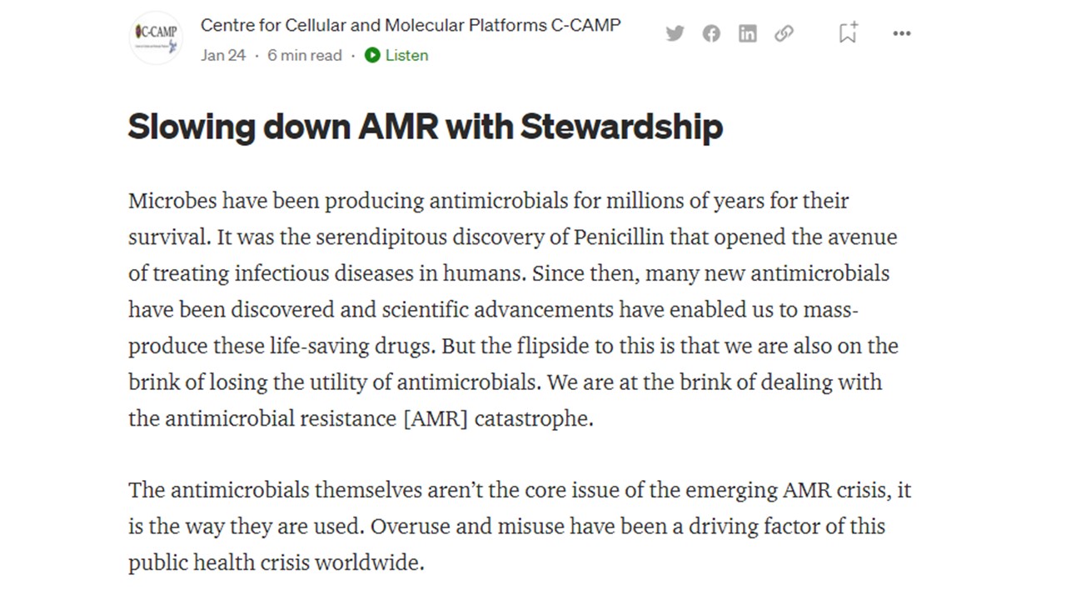Click the [AMR] abbreviation in the text
This screenshot has height=600, width=1066.
coord(436,418)
